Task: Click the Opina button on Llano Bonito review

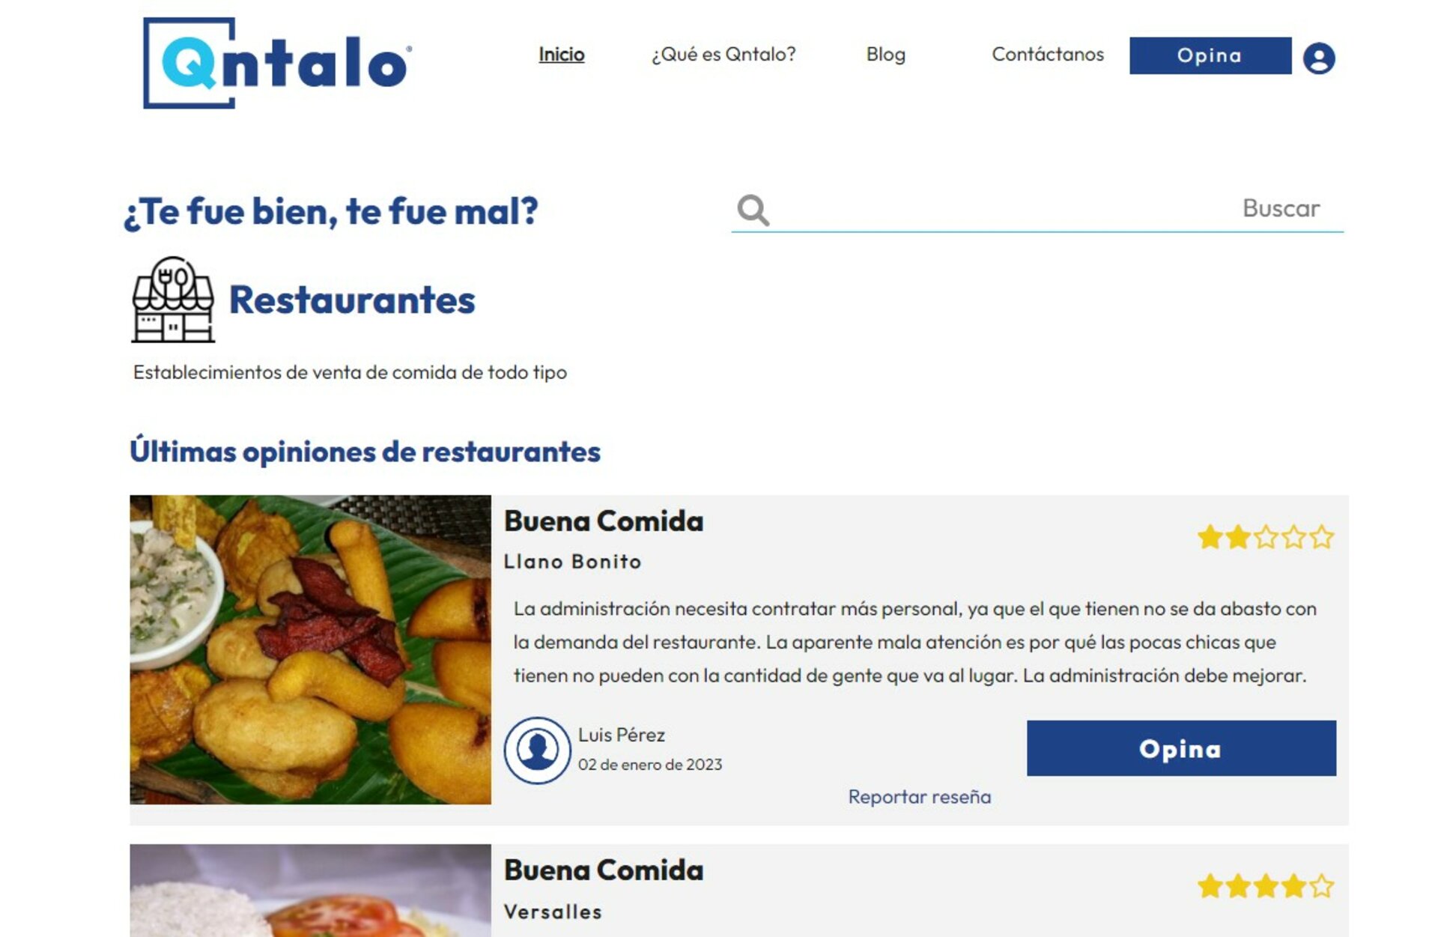Action: pos(1181,748)
